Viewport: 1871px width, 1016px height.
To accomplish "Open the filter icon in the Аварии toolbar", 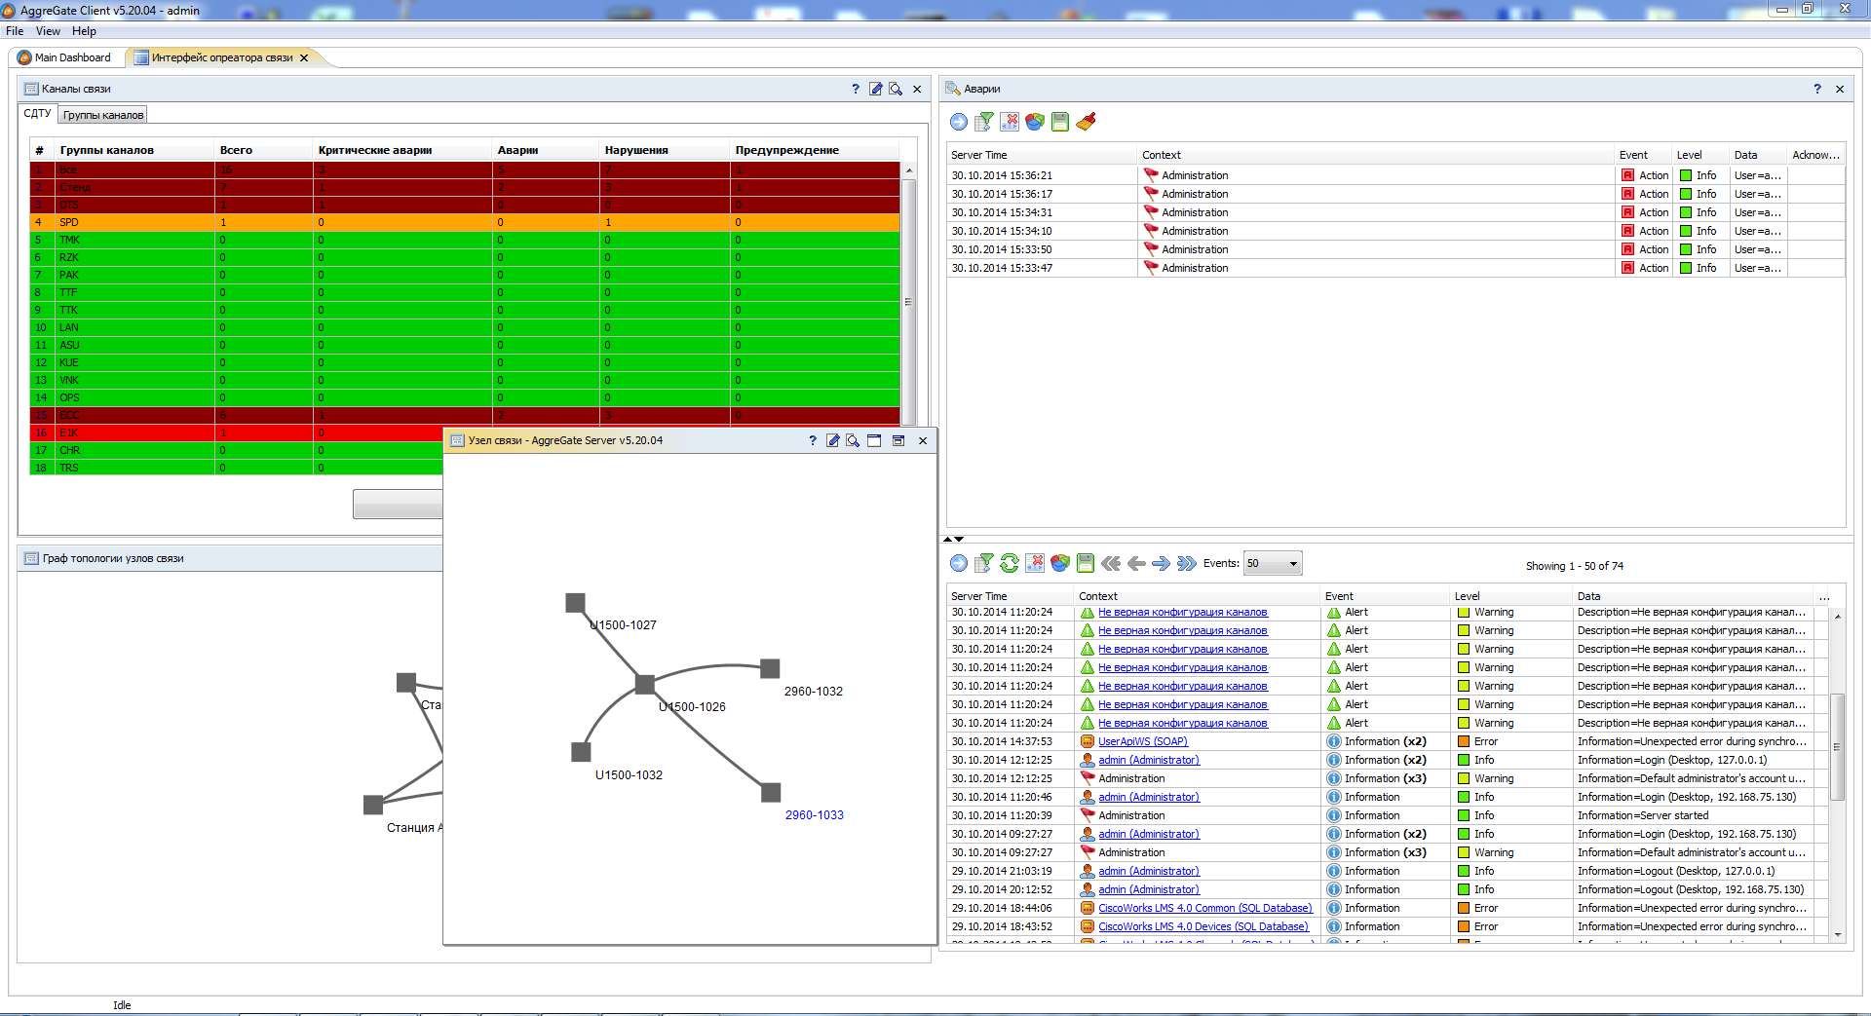I will coord(984,121).
